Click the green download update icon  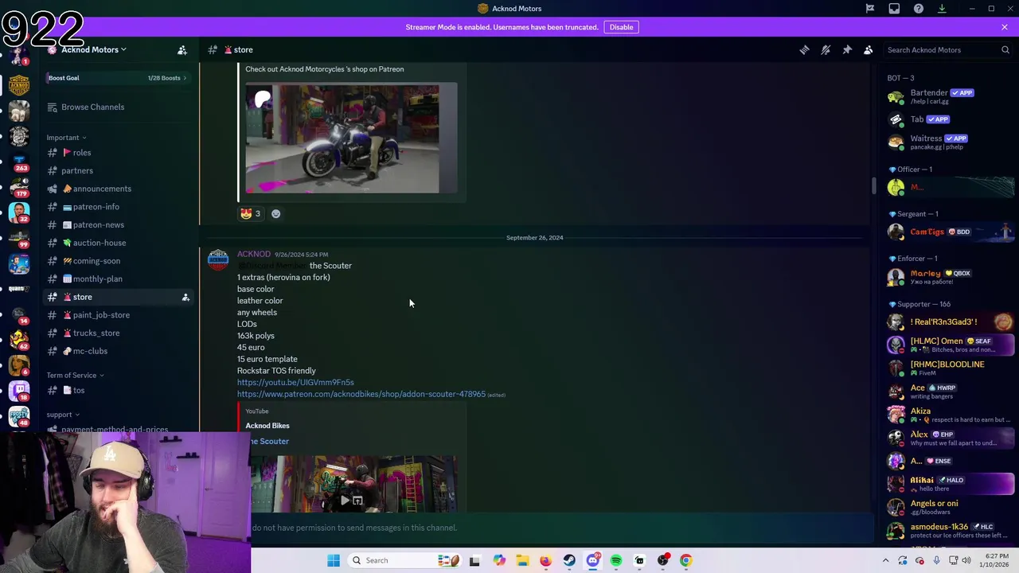[942, 9]
